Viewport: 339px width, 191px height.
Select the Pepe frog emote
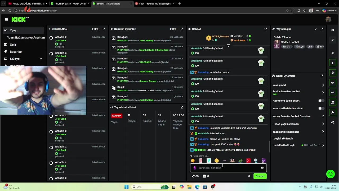tap(240, 160)
